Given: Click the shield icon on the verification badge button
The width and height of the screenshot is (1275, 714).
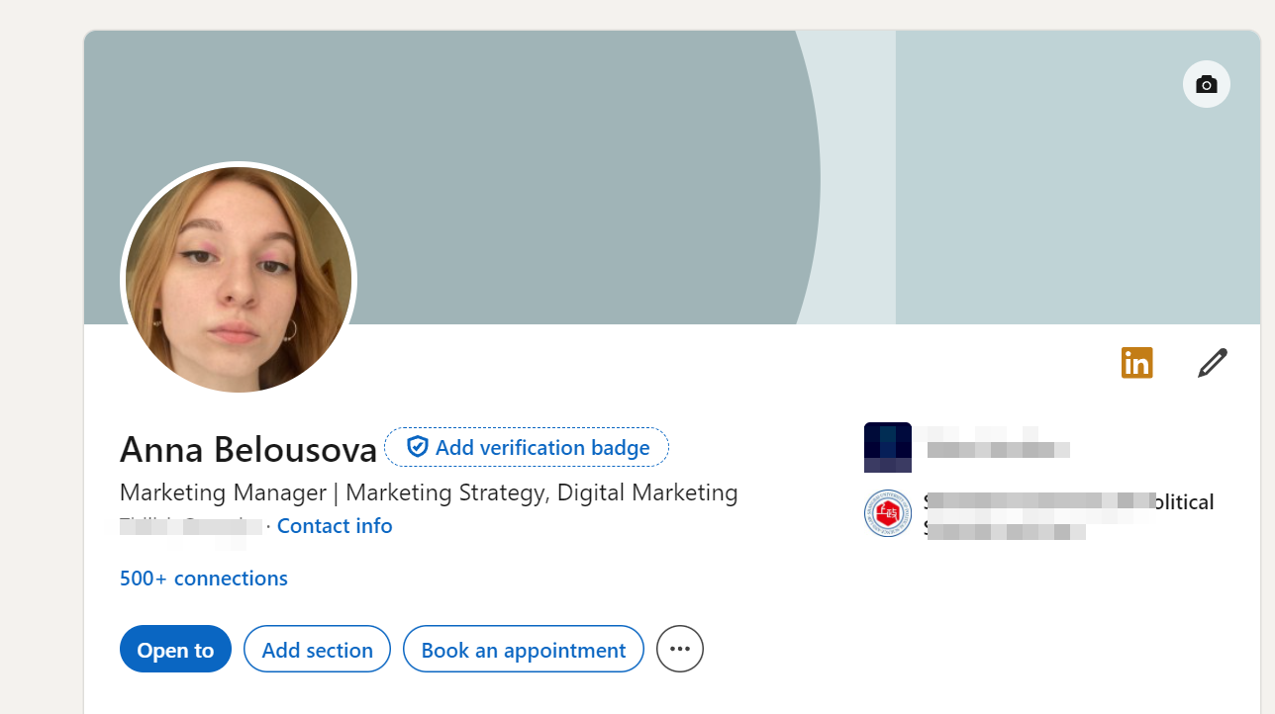Looking at the screenshot, I should click(418, 447).
